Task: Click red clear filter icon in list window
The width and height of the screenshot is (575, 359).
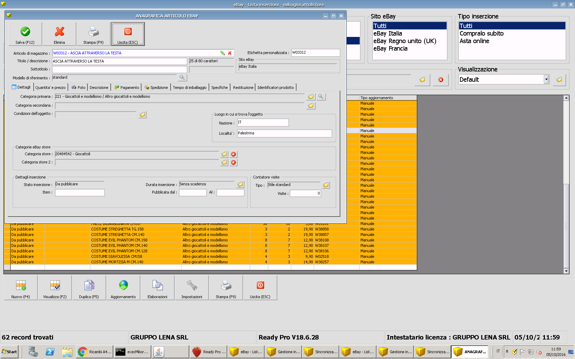Action: (x=441, y=80)
